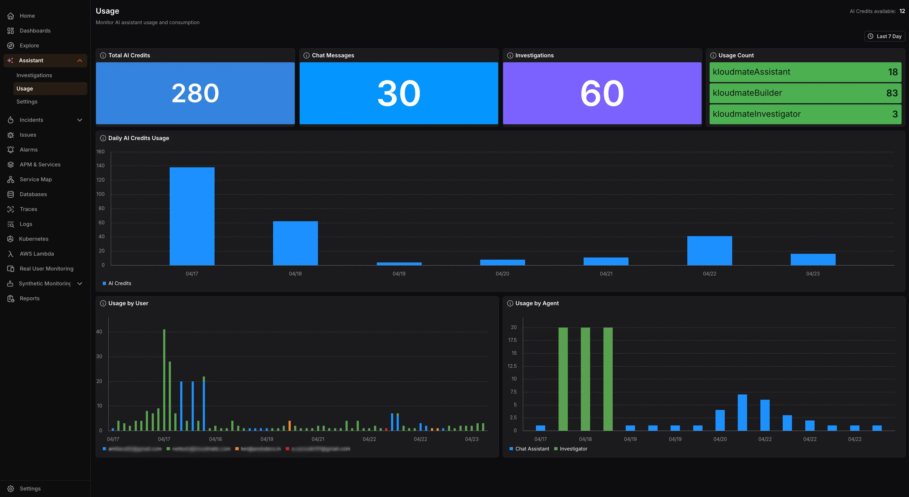This screenshot has height=497, width=909.
Task: Open AWS Lambda page
Action: (x=37, y=254)
